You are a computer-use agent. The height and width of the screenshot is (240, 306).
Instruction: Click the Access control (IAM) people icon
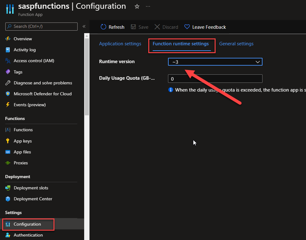[8, 61]
